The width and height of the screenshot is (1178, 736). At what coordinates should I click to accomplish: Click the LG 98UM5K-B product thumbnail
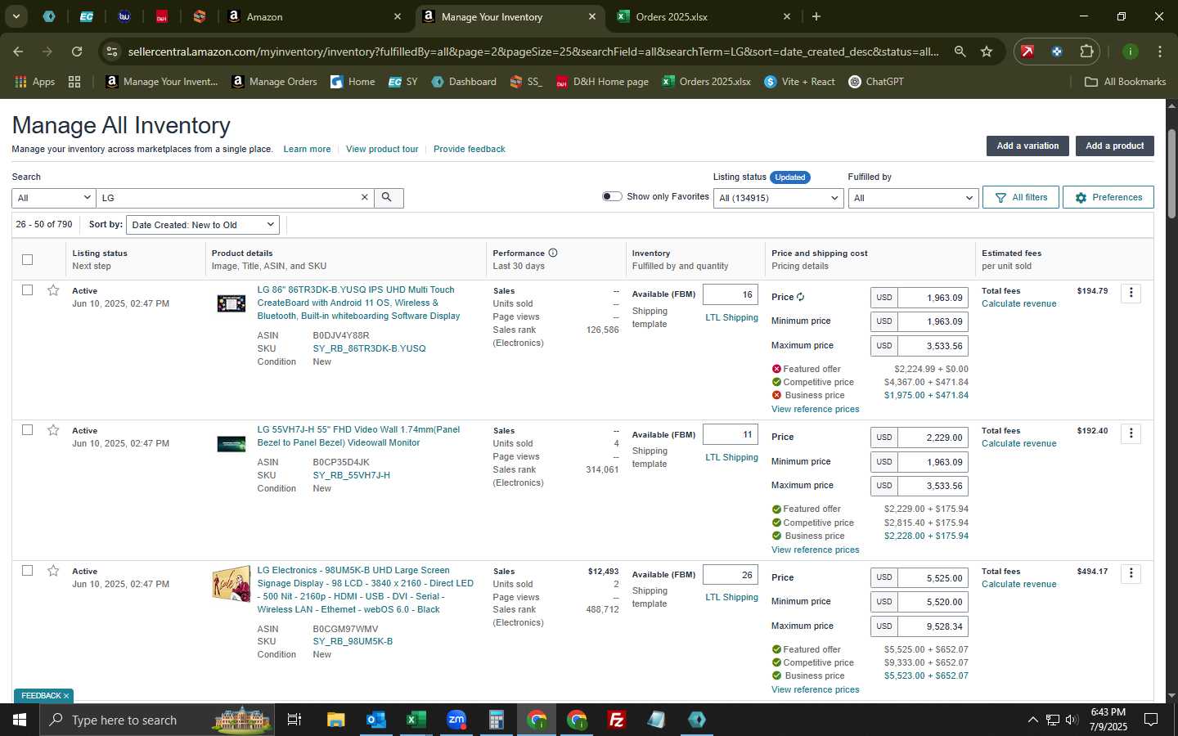coord(231,584)
